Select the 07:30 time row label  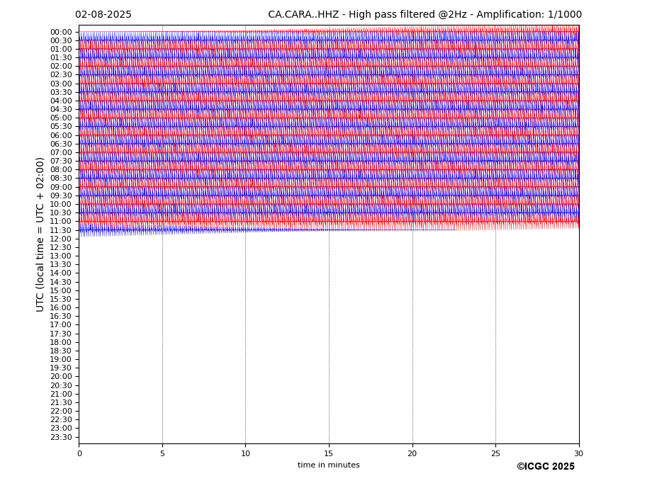[x=61, y=161]
